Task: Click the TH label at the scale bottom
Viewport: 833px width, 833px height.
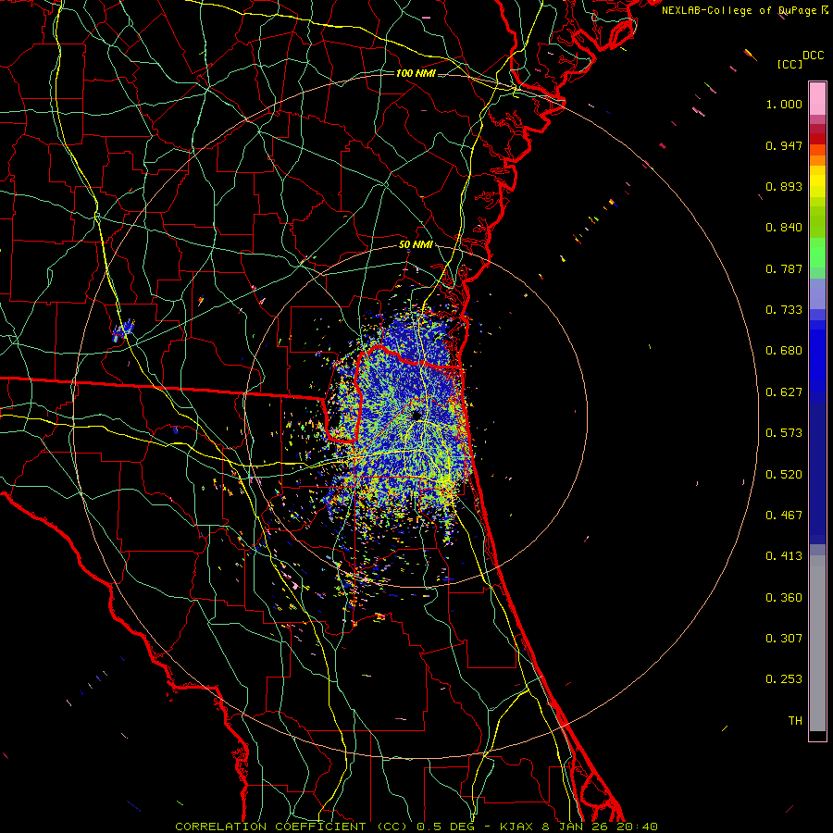Action: [795, 721]
